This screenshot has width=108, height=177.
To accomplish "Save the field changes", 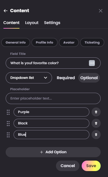I will pyautogui.click(x=91, y=166).
